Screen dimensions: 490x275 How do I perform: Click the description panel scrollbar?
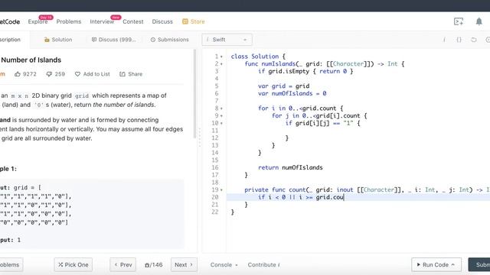[194, 93]
